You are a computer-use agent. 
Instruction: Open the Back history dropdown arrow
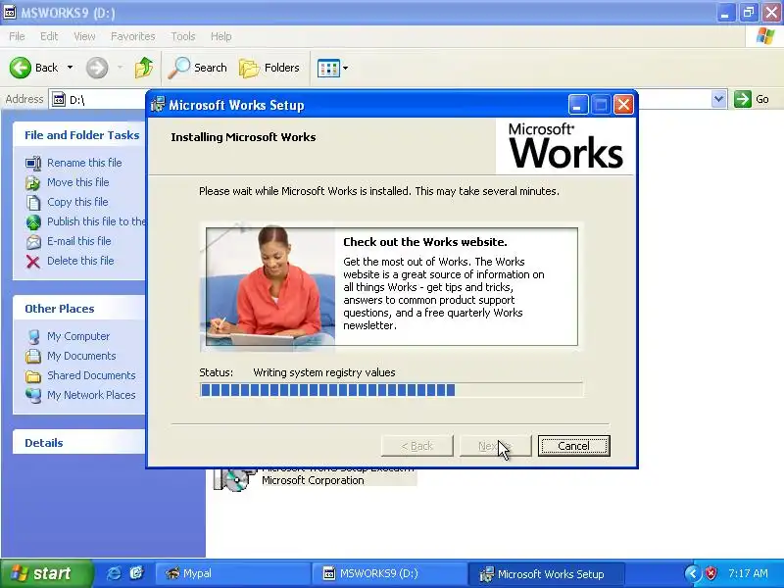(x=70, y=68)
